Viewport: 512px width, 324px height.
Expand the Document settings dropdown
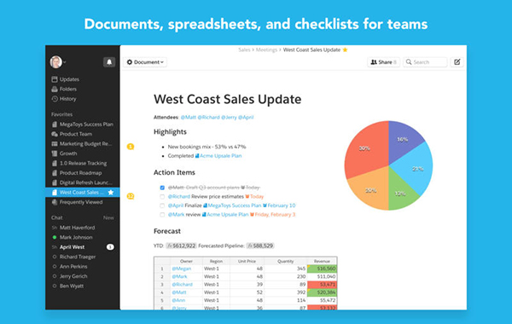[145, 62]
